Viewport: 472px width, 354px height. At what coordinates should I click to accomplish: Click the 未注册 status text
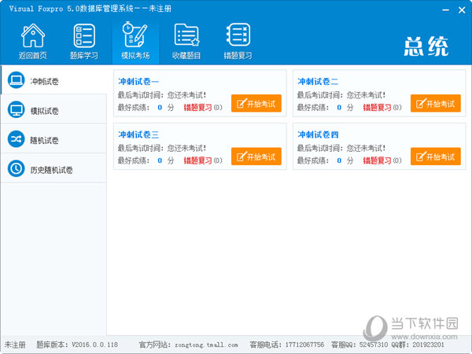tap(15, 345)
